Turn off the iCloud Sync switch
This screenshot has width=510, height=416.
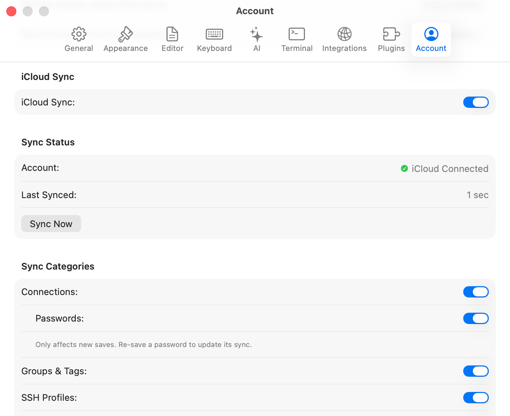(476, 102)
